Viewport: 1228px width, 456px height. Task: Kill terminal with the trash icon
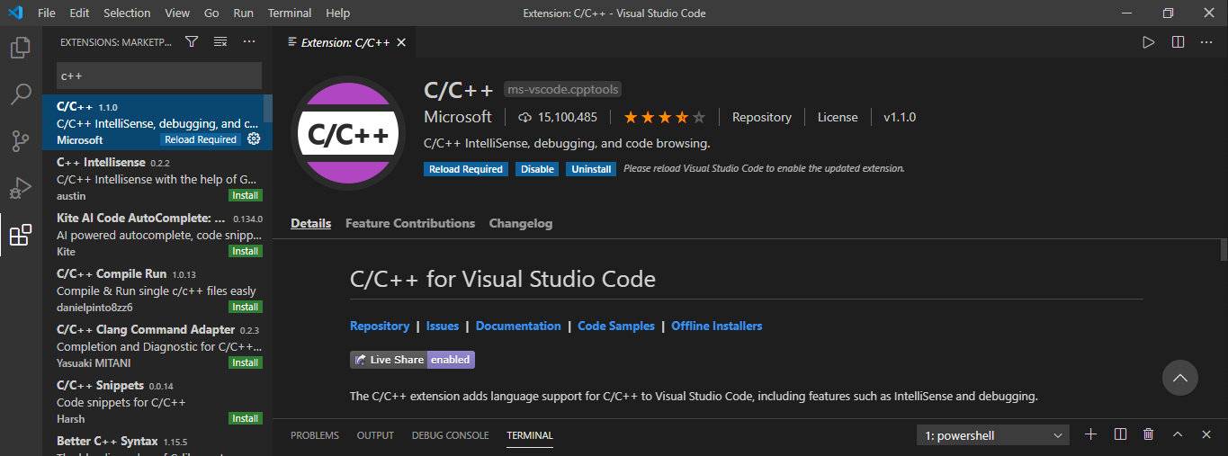[1149, 434]
